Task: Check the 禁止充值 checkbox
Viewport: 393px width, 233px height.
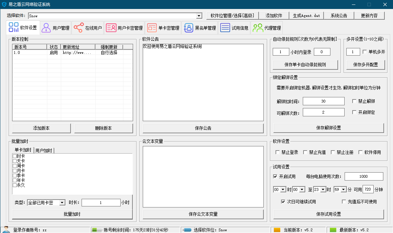Action: pos(305,152)
